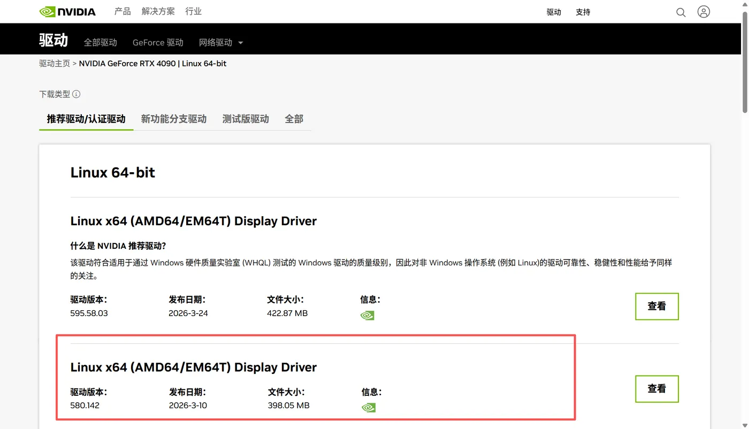Go to 驱动主页 breadcrumb link
Screen dimensions: 749x429
[x=55, y=63]
